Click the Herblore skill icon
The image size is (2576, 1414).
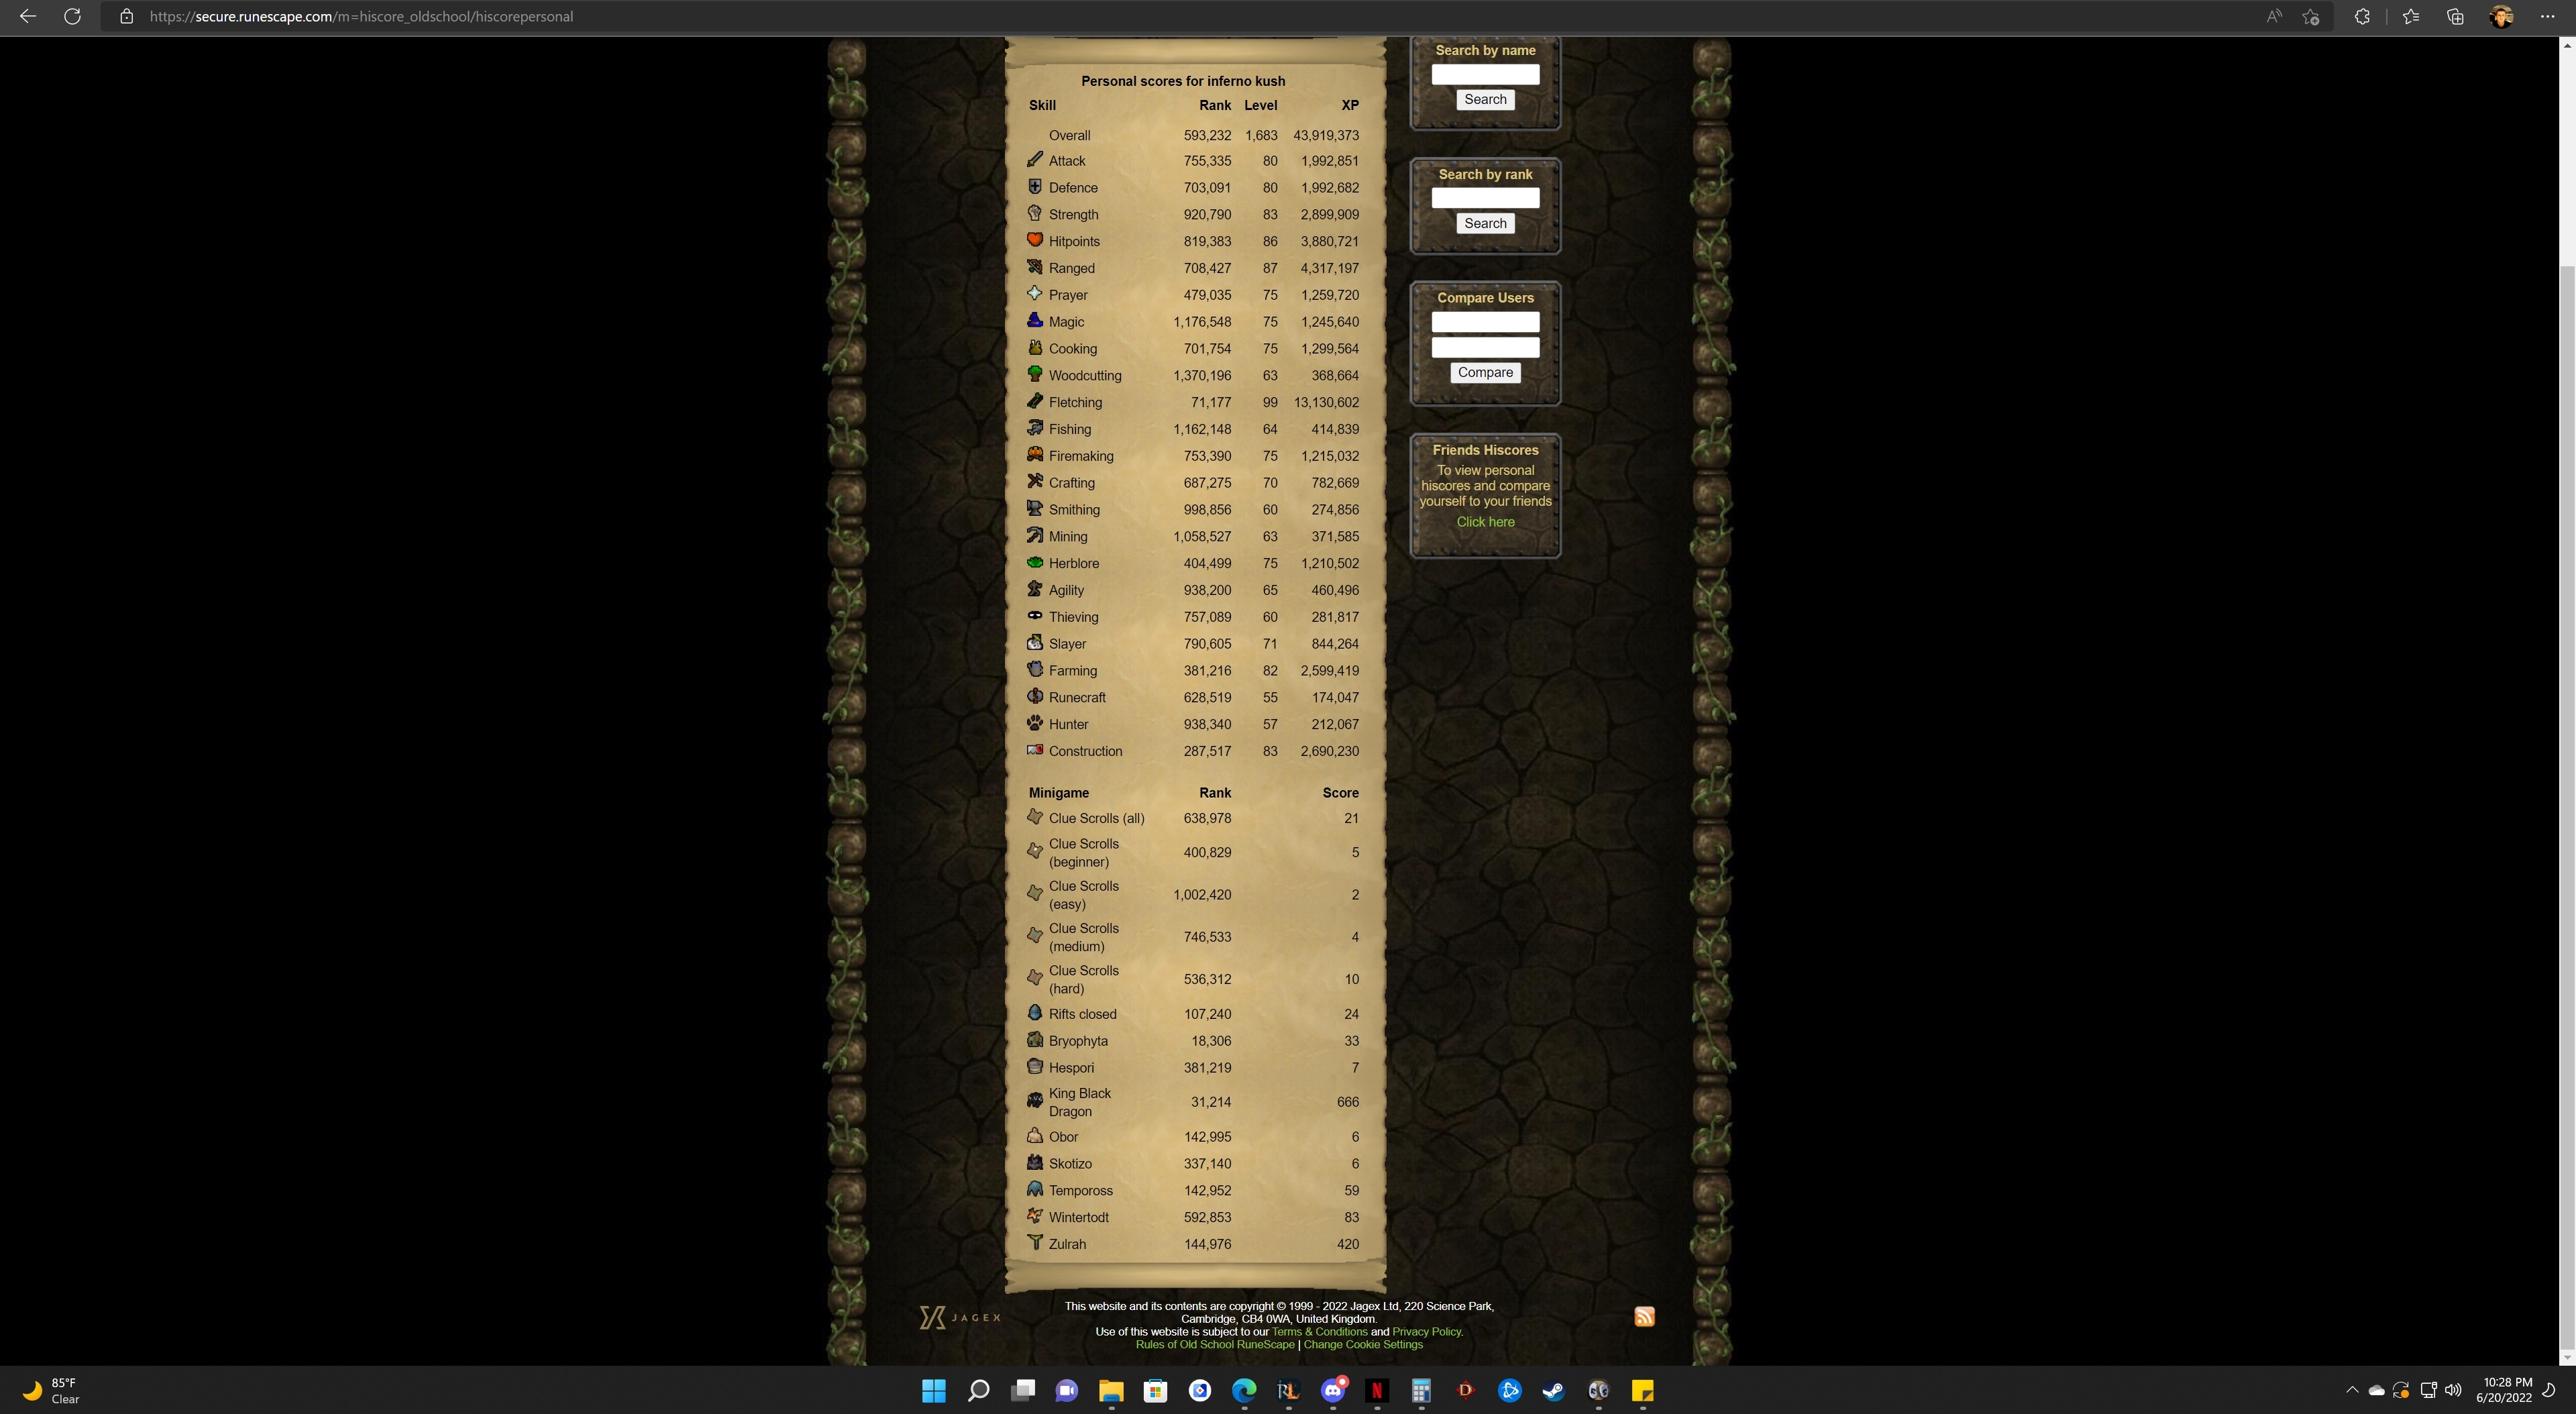click(x=1034, y=564)
